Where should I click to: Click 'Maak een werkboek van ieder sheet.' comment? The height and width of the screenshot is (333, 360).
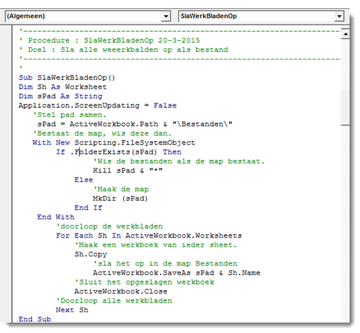[156, 245]
